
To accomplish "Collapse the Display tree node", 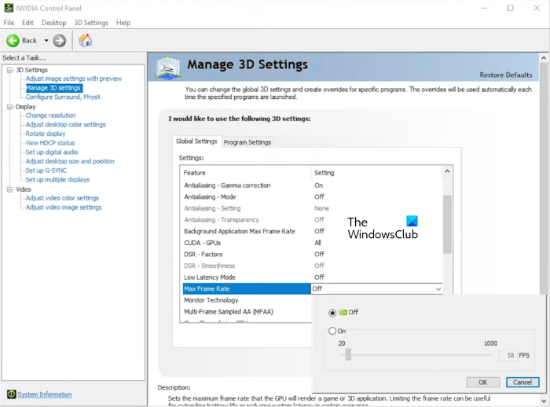I will point(10,107).
